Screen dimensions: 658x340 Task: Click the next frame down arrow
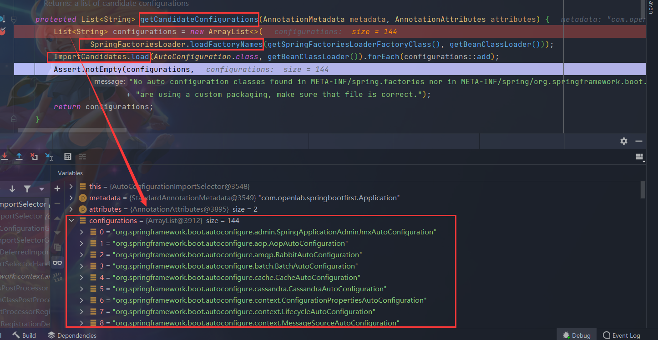tap(12, 189)
